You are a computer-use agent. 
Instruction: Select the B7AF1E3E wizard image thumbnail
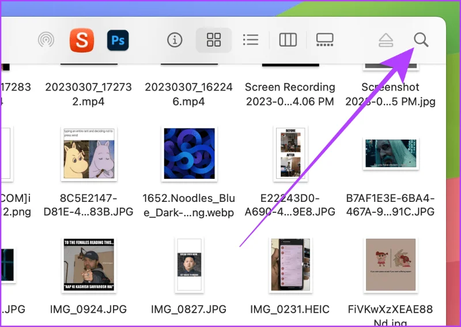tap(391, 153)
